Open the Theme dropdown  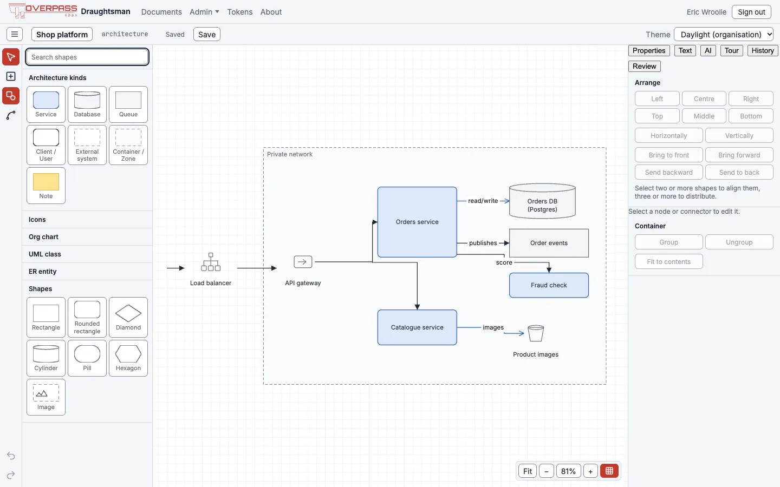724,34
